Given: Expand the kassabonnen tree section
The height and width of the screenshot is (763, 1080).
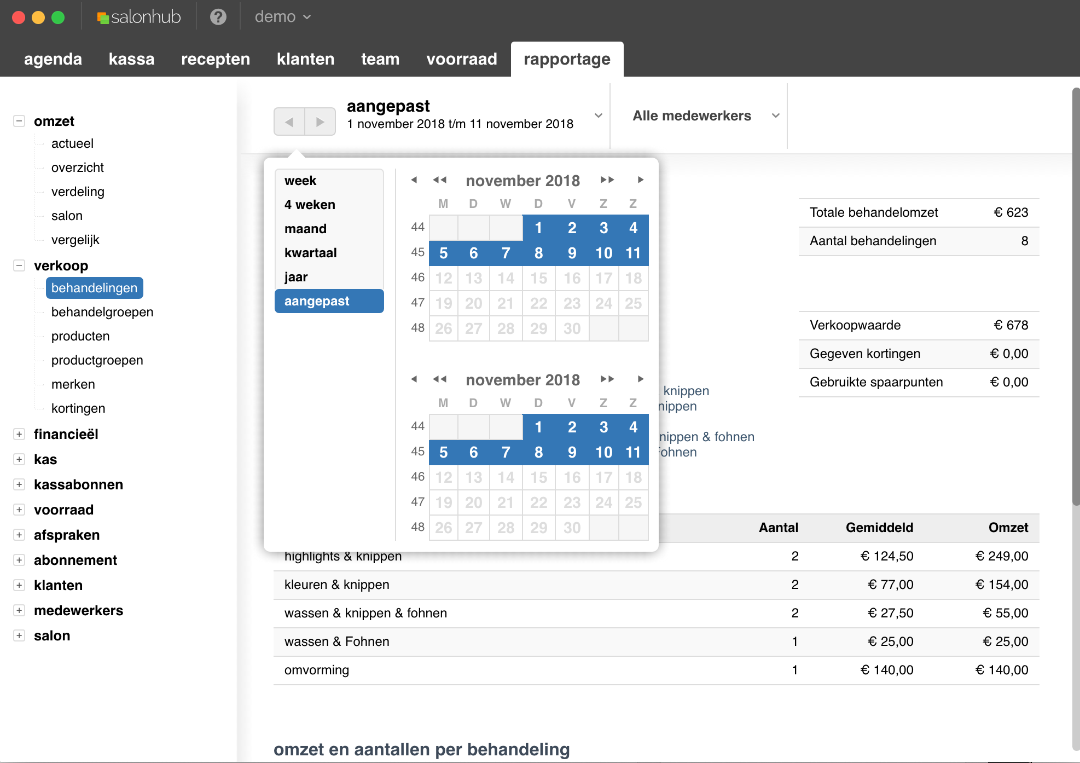Looking at the screenshot, I should point(19,484).
